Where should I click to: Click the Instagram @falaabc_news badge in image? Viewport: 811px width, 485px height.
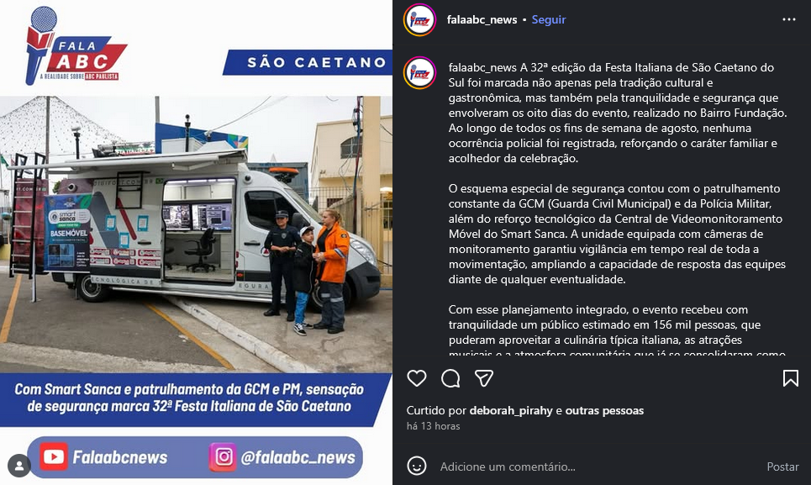[x=283, y=457]
